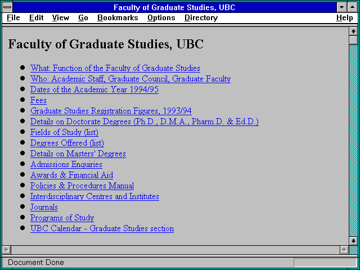Open Details on Masters' Degrees link
The width and height of the screenshot is (360, 270).
(78, 154)
